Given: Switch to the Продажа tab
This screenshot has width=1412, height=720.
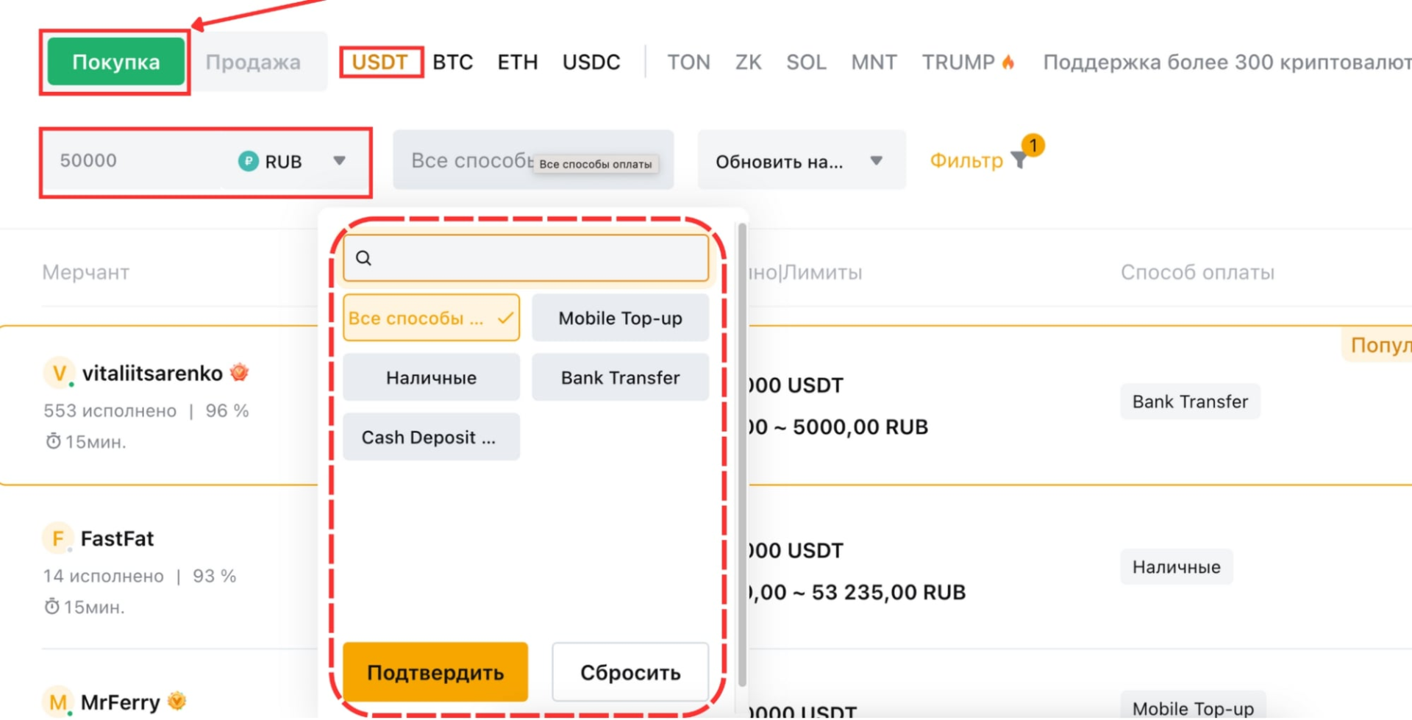Looking at the screenshot, I should click(x=253, y=63).
